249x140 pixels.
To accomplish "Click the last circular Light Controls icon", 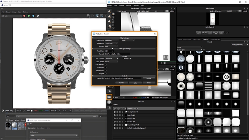I will [x=221, y=33].
